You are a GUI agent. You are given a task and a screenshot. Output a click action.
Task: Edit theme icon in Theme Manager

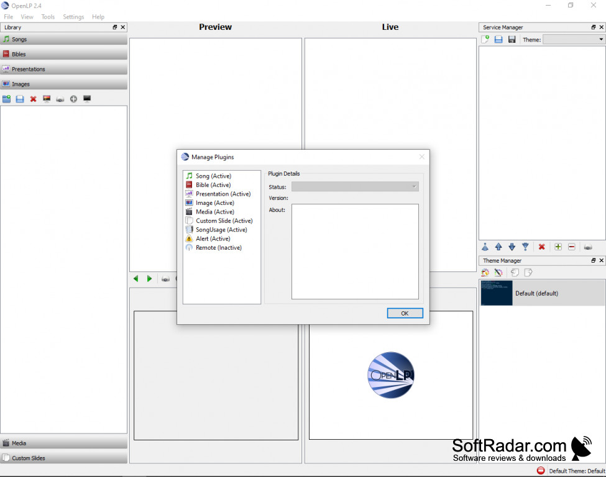[x=498, y=273]
